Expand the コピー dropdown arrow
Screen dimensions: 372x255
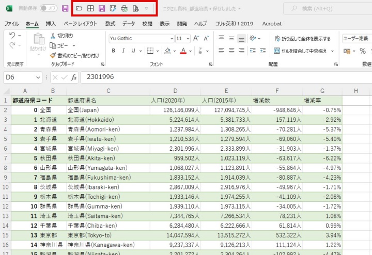pos(74,45)
